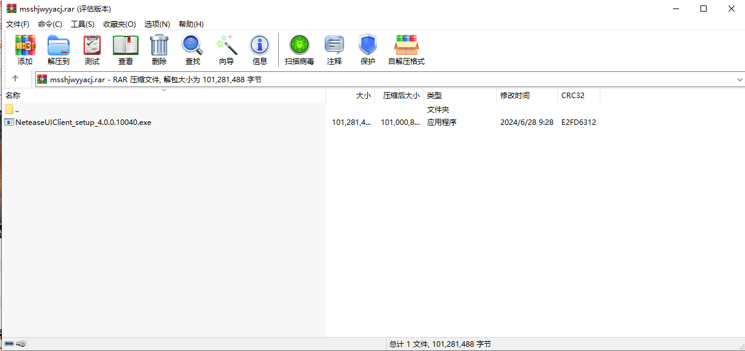Open the 文件(F) menu

[18, 24]
